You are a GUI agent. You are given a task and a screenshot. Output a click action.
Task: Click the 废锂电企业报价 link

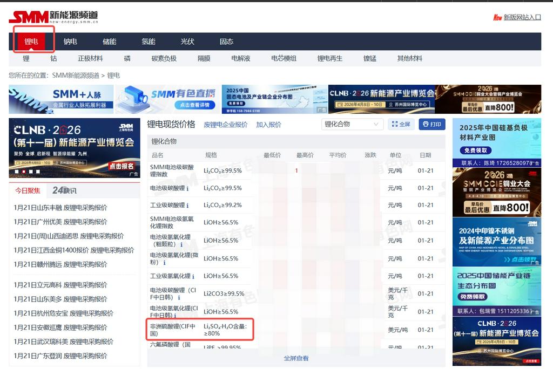(x=225, y=125)
